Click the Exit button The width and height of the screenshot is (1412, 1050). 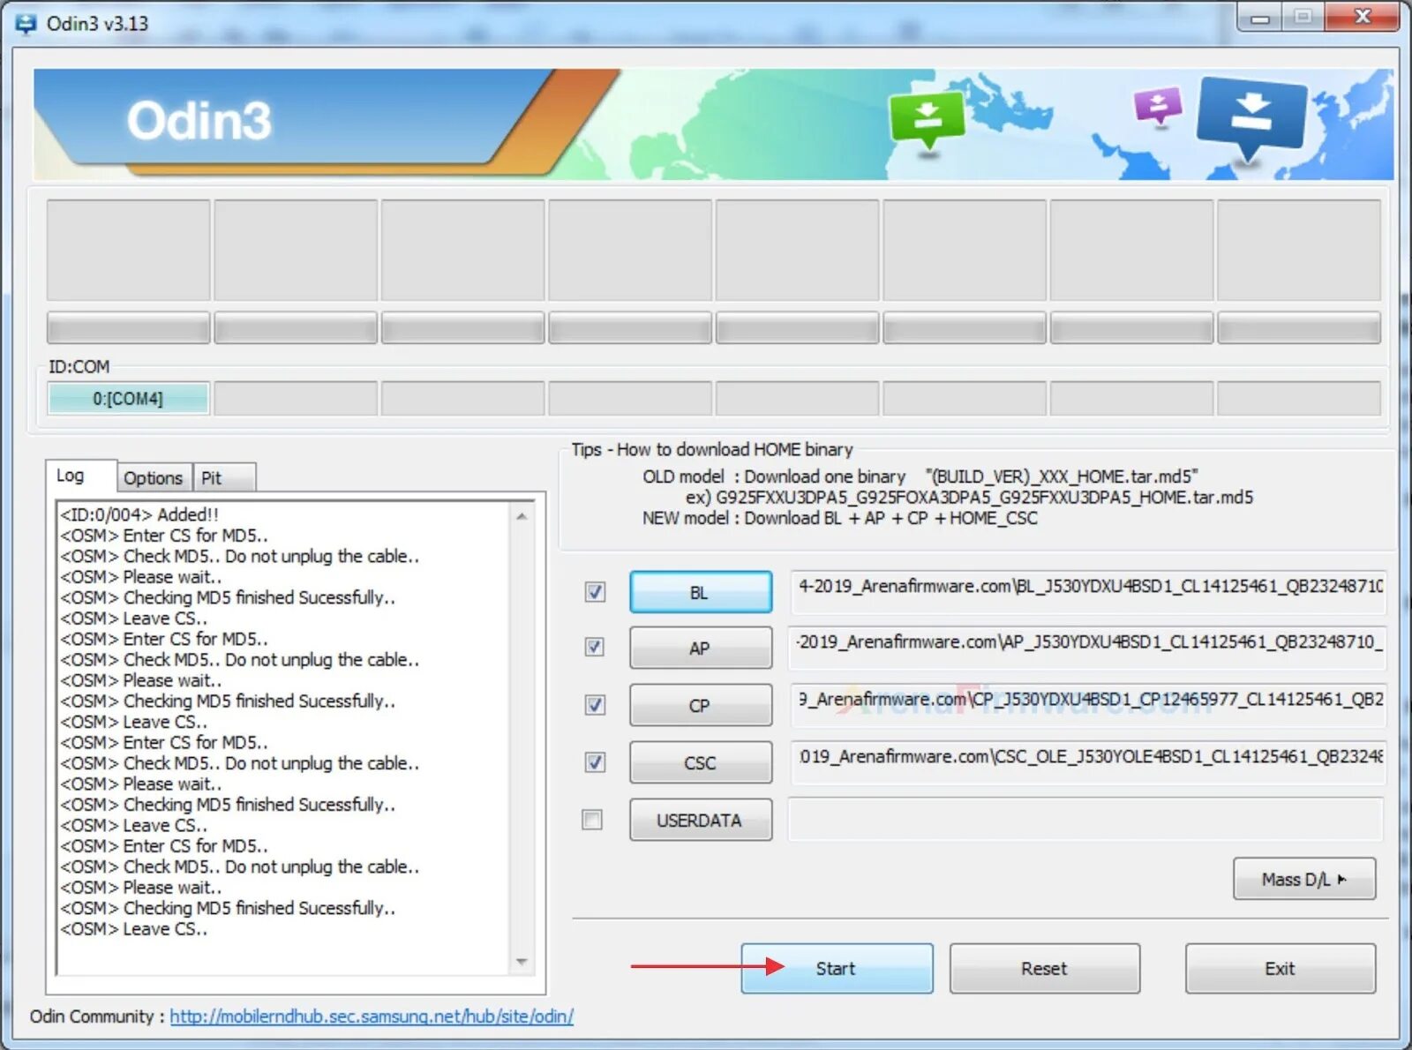[1280, 968]
